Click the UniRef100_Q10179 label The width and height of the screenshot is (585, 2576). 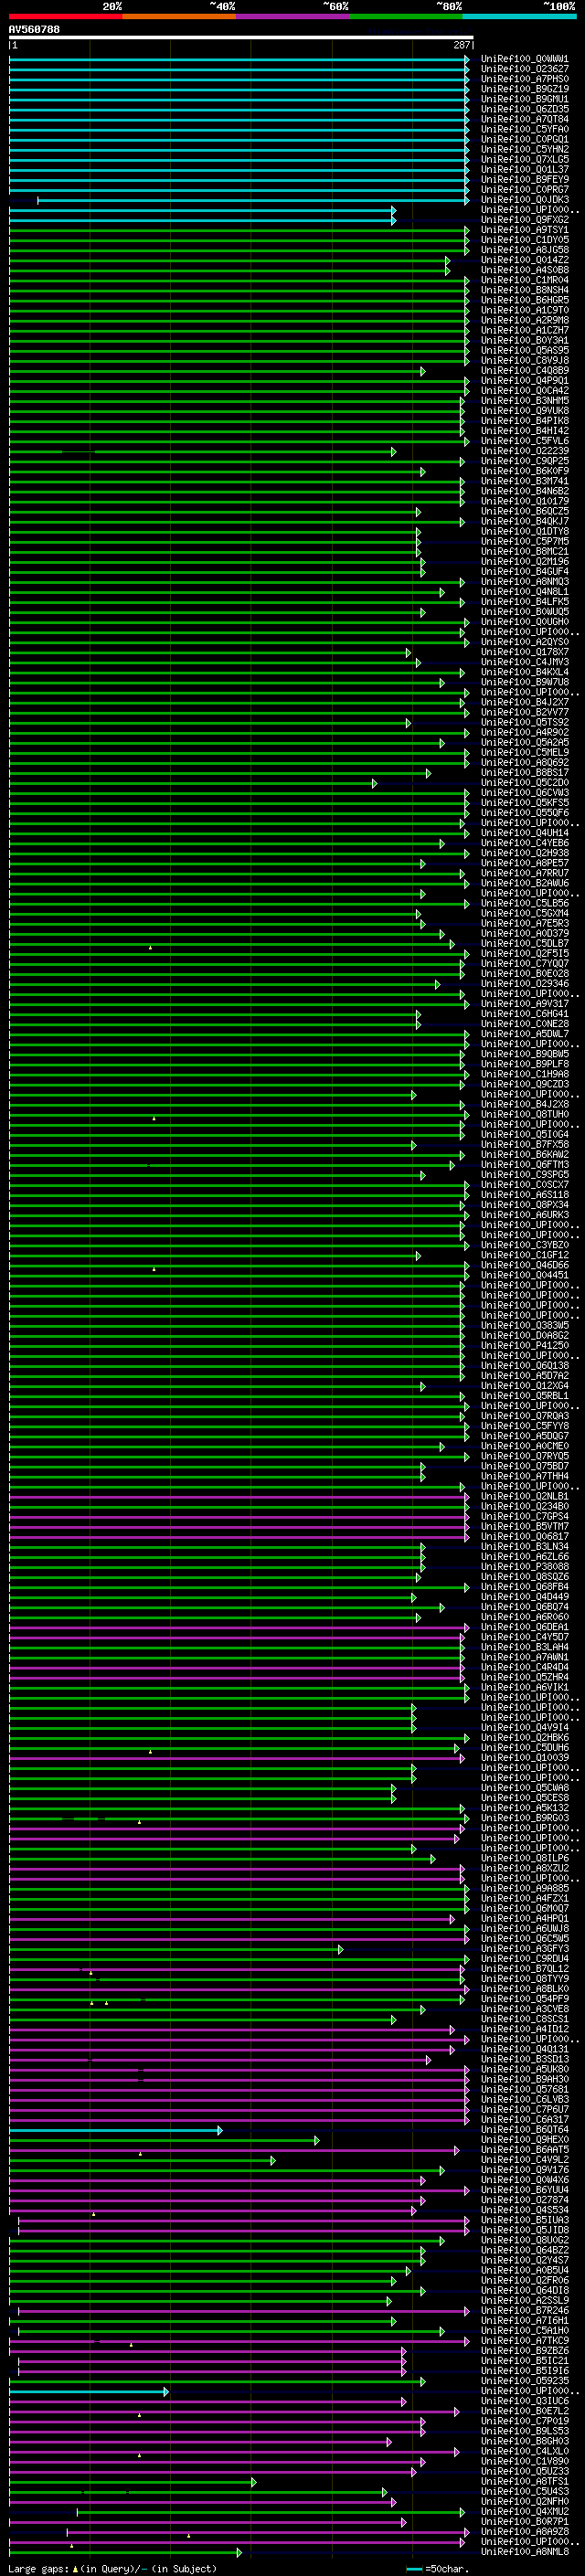524,501
